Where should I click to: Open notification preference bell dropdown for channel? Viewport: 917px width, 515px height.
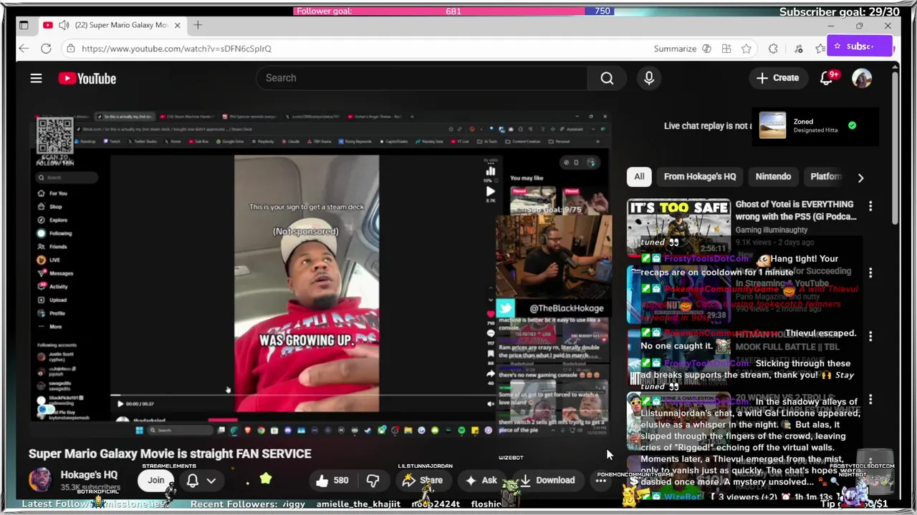click(200, 481)
